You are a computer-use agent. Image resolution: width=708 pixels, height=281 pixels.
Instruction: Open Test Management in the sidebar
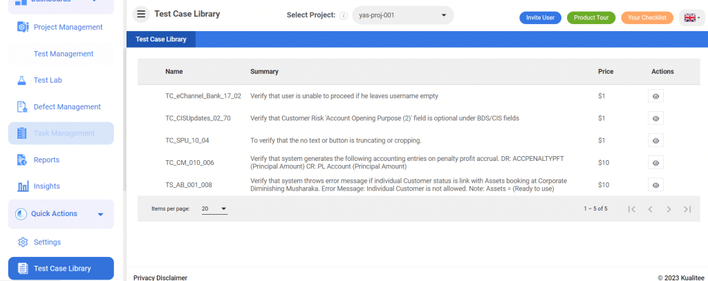point(63,54)
